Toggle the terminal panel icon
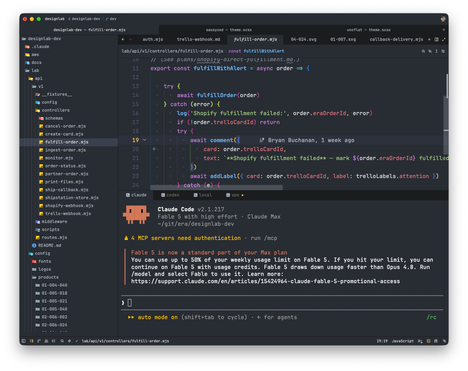 pyautogui.click(x=429, y=341)
